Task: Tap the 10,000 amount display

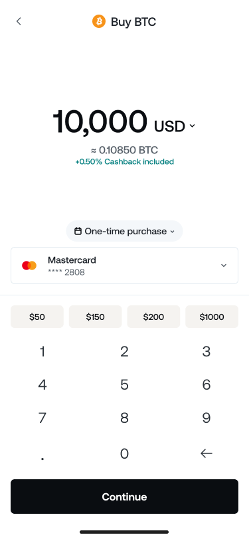Action: [100, 121]
